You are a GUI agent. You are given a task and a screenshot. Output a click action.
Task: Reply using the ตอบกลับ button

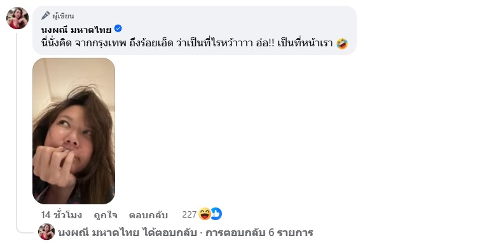[x=148, y=215]
